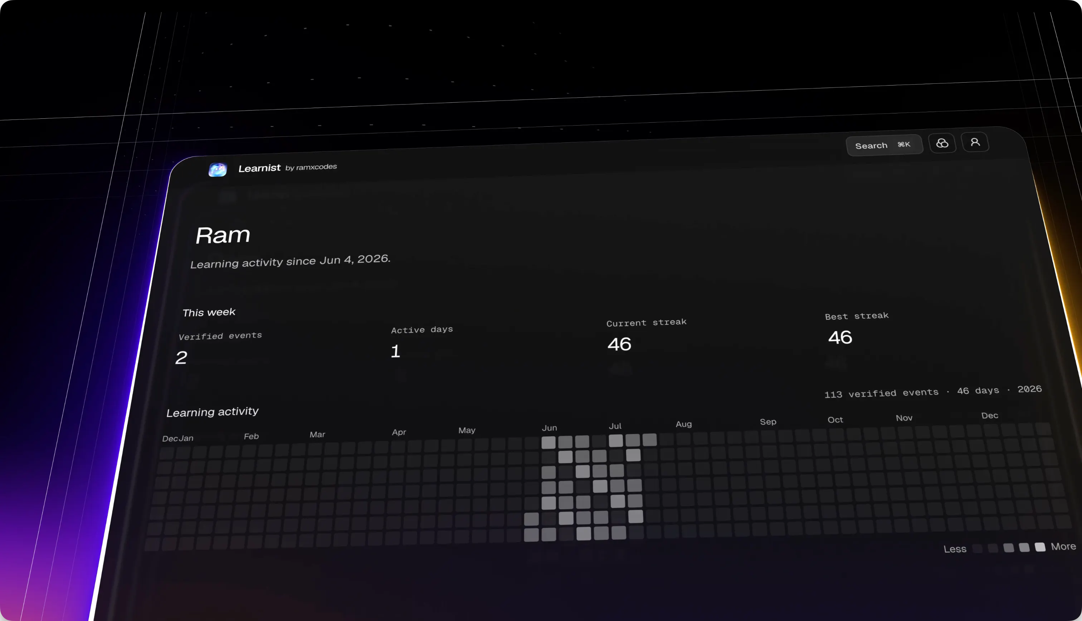Select the middle legend intensity swatch
Screen dimensions: 1082x621
coord(1009,548)
